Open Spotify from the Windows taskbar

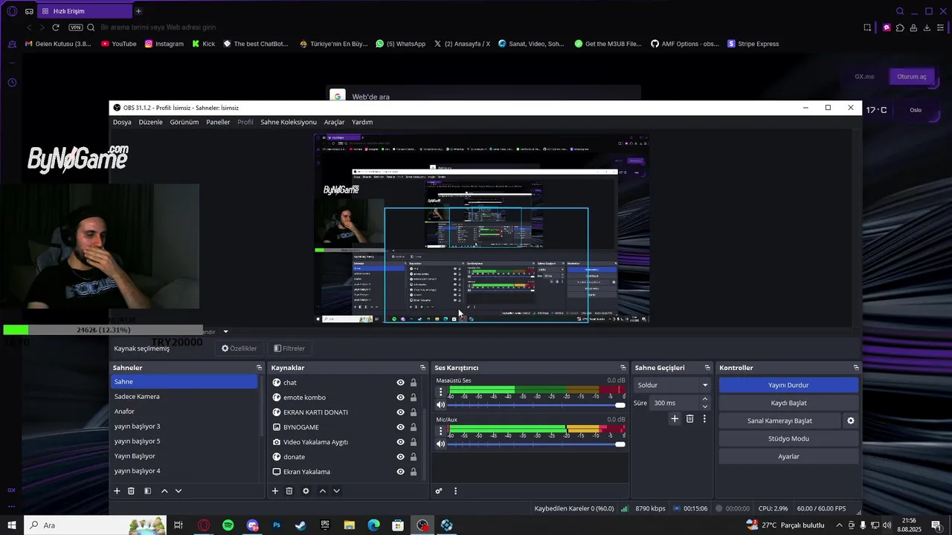228,525
